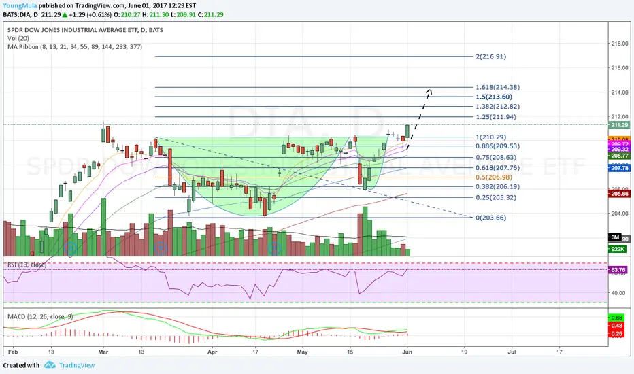The image size is (634, 374).
Task: Click the Fibonacci label '0.25(205.32)'
Action: (496, 197)
